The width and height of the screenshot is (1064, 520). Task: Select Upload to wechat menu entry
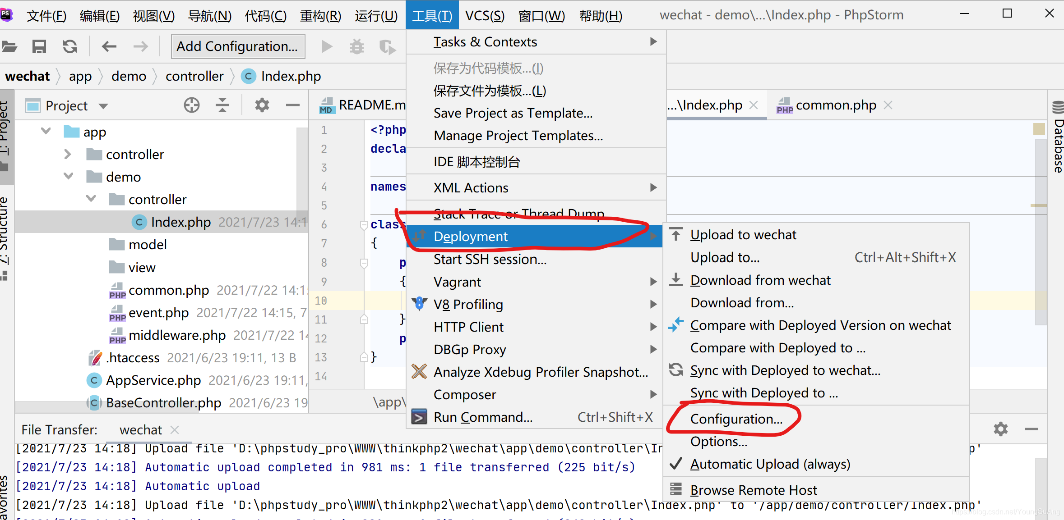pos(743,234)
